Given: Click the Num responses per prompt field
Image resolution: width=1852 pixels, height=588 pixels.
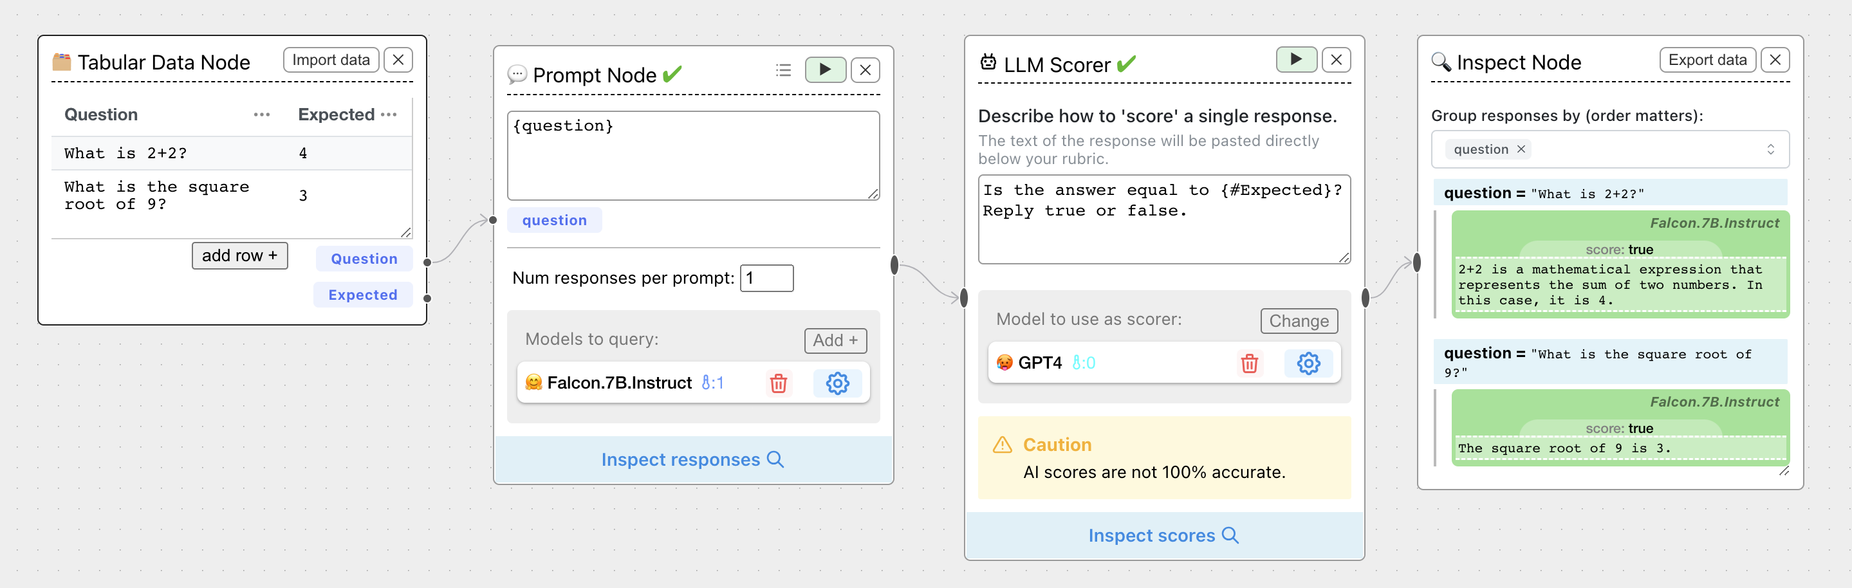Looking at the screenshot, I should tap(766, 277).
